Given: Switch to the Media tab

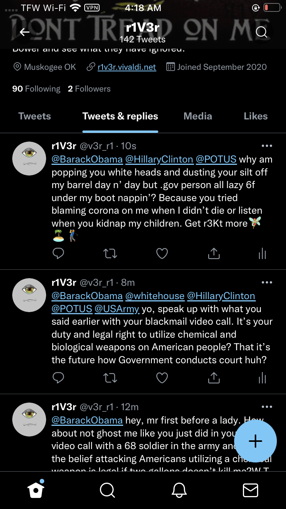Looking at the screenshot, I should tap(198, 116).
